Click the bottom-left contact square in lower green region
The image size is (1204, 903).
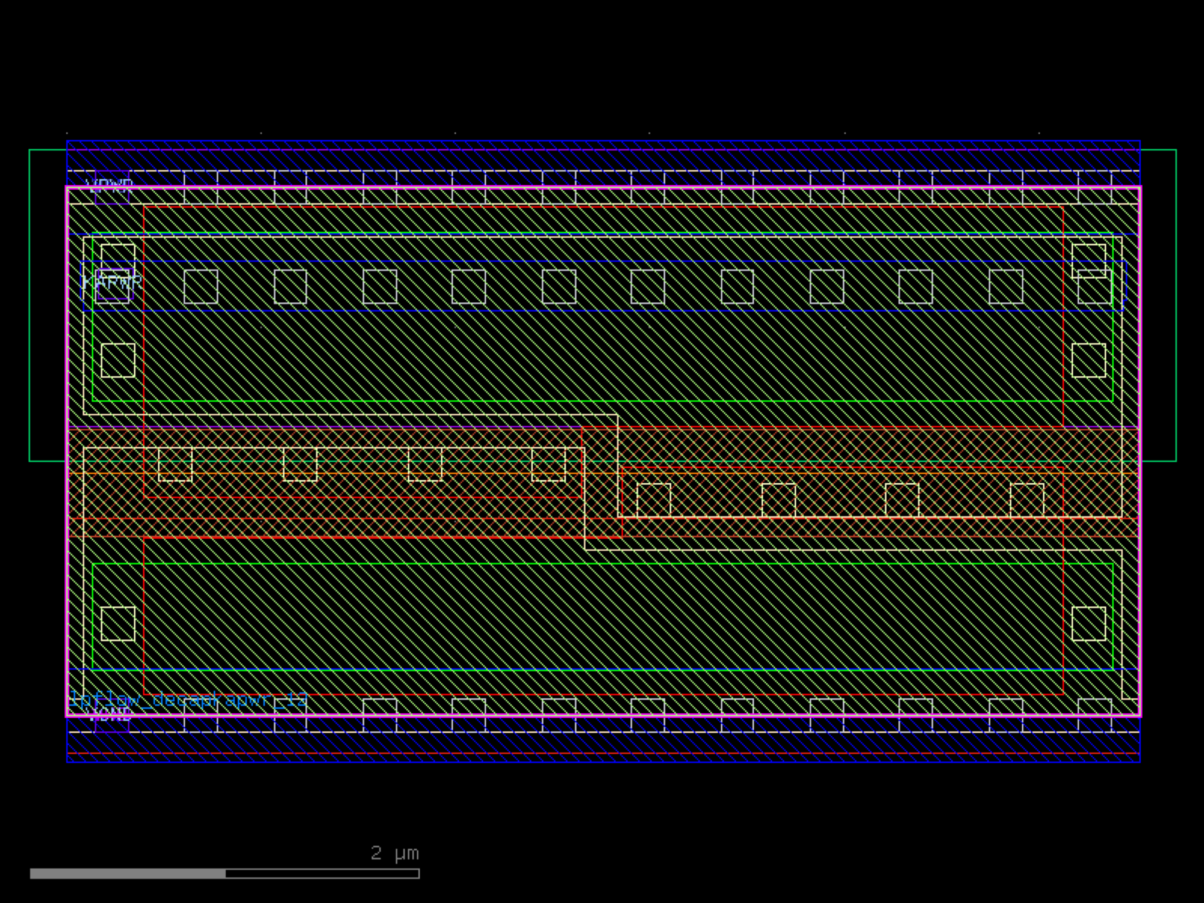click(118, 624)
